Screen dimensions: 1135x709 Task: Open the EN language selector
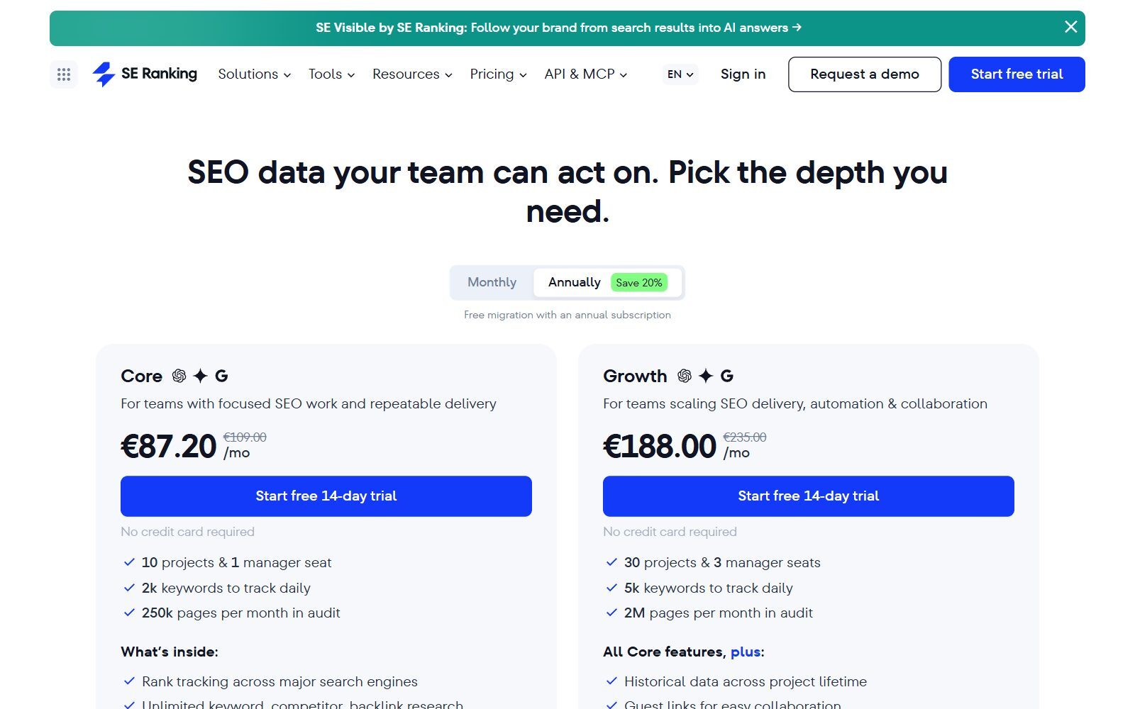(x=680, y=74)
